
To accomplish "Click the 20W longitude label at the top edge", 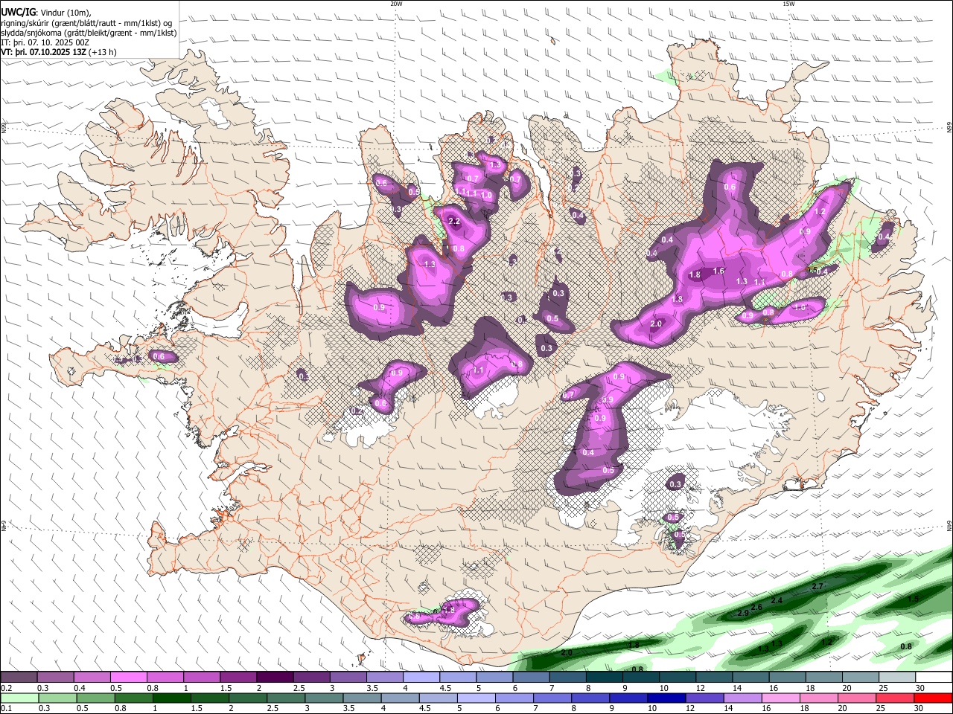I will [x=396, y=4].
